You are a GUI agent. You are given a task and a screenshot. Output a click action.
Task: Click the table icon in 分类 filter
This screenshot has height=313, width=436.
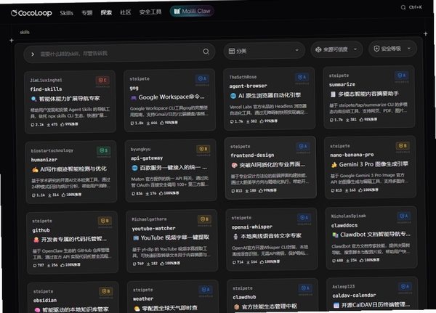(x=232, y=51)
